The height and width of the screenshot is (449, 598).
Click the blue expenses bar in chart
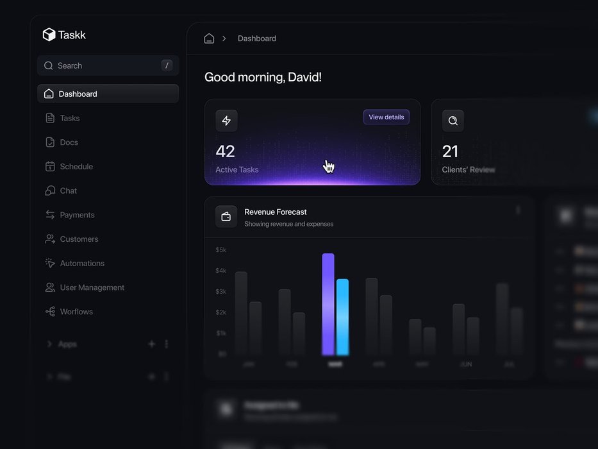pyautogui.click(x=342, y=318)
